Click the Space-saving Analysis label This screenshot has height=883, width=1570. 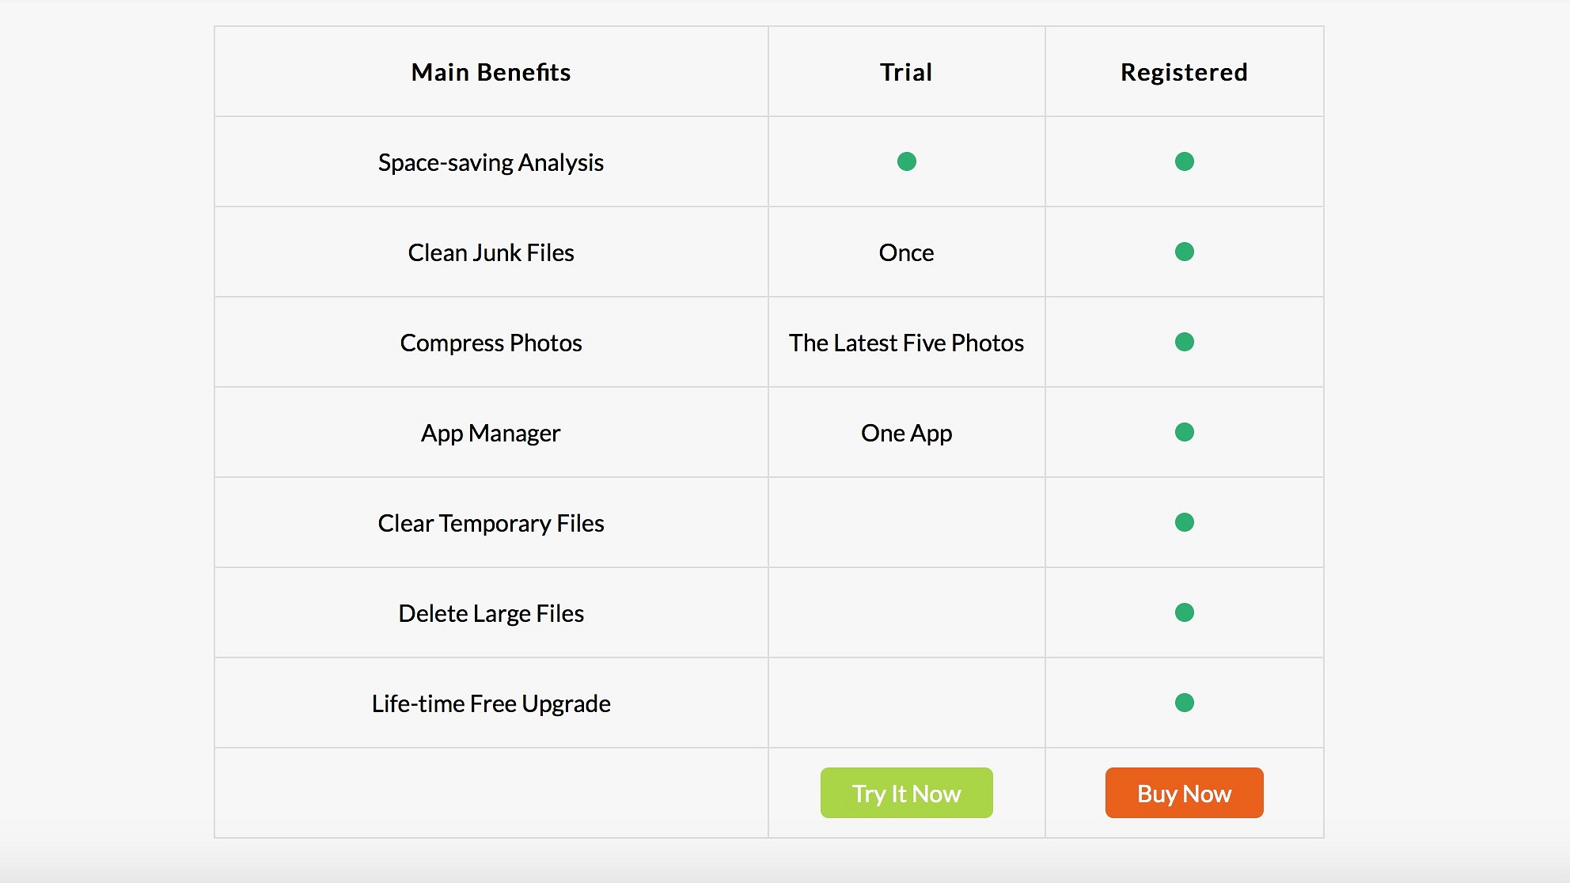point(491,162)
